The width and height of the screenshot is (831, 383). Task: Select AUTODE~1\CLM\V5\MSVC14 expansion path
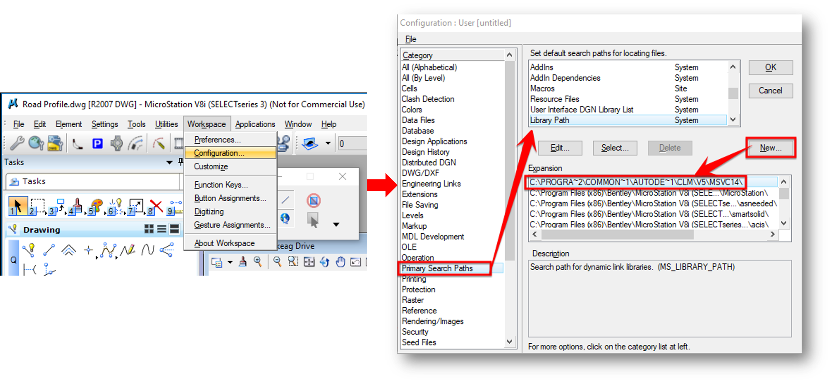pos(652,182)
